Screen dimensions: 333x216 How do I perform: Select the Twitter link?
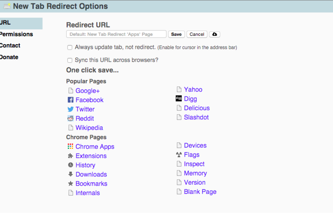point(85,109)
